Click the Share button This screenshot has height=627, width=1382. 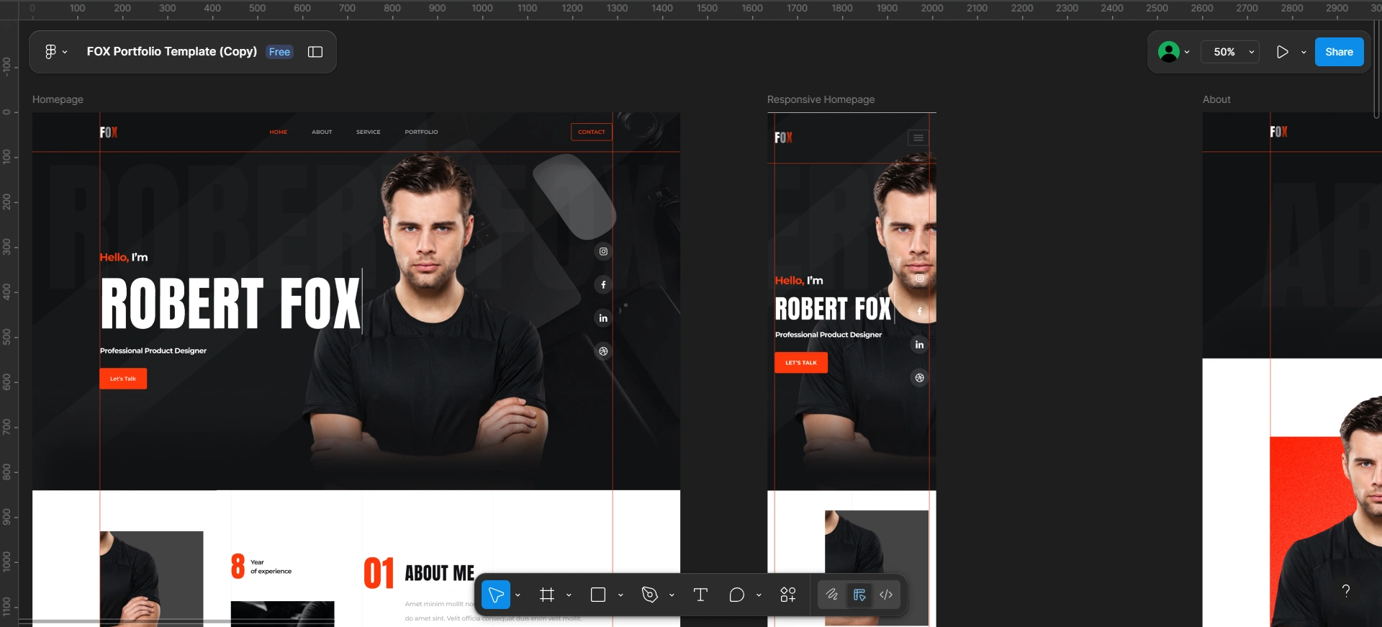click(x=1339, y=52)
